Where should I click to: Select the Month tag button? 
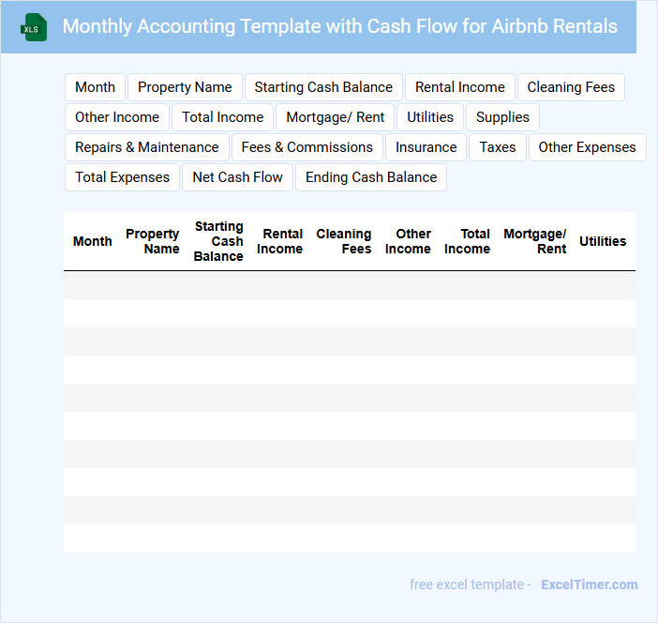pyautogui.click(x=95, y=87)
